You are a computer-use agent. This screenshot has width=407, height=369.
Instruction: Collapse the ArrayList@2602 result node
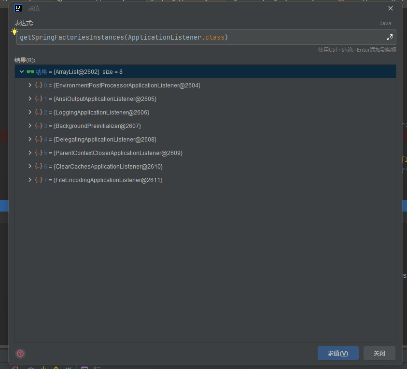pyautogui.click(x=22, y=71)
